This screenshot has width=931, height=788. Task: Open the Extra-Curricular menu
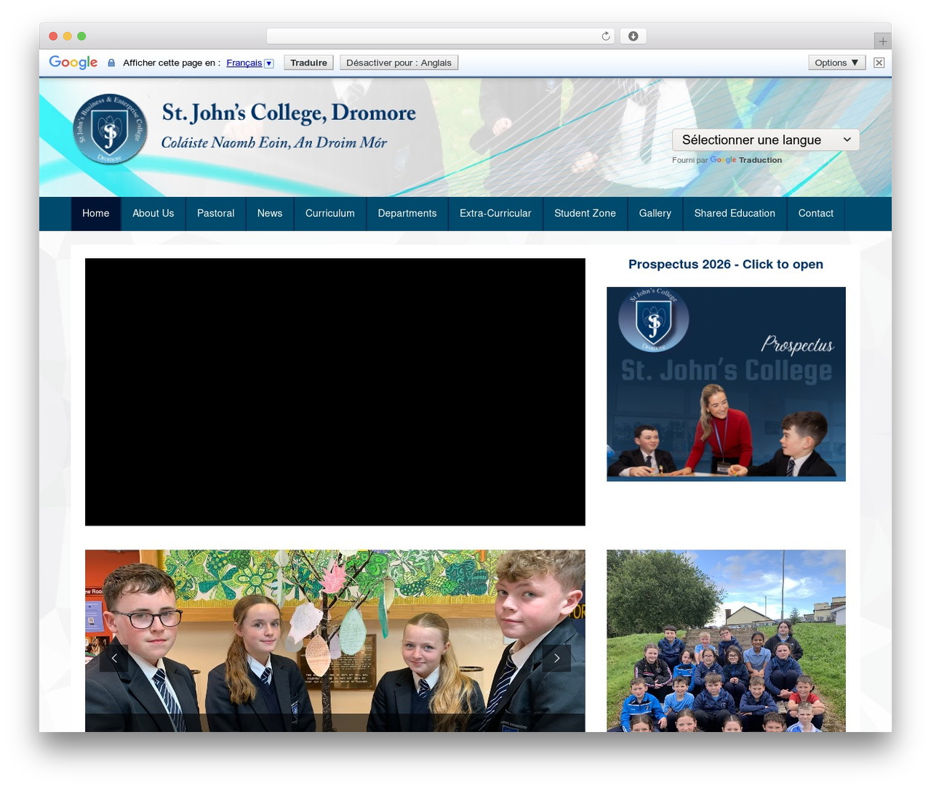495,214
